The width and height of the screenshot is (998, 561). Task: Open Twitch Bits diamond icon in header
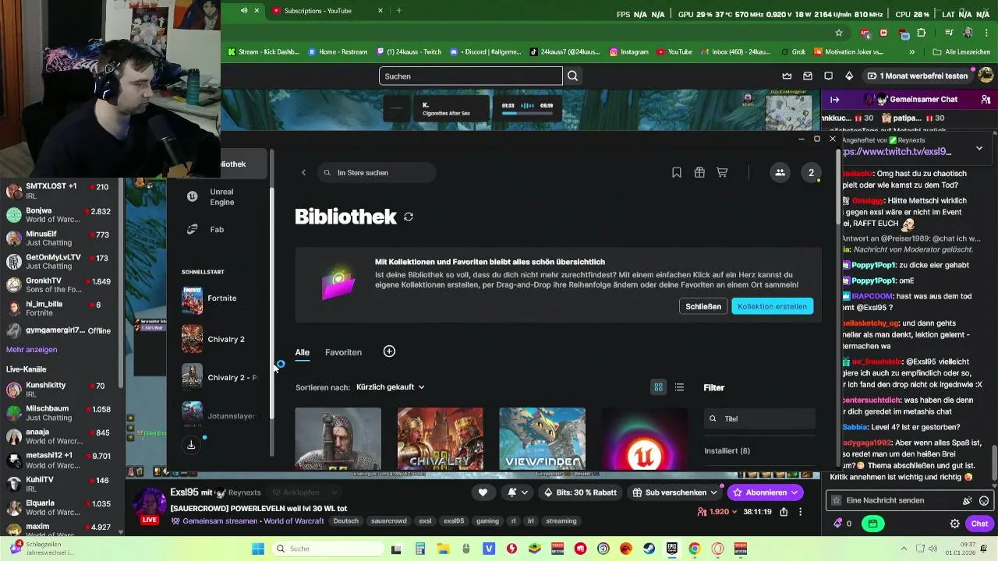pyautogui.click(x=849, y=76)
